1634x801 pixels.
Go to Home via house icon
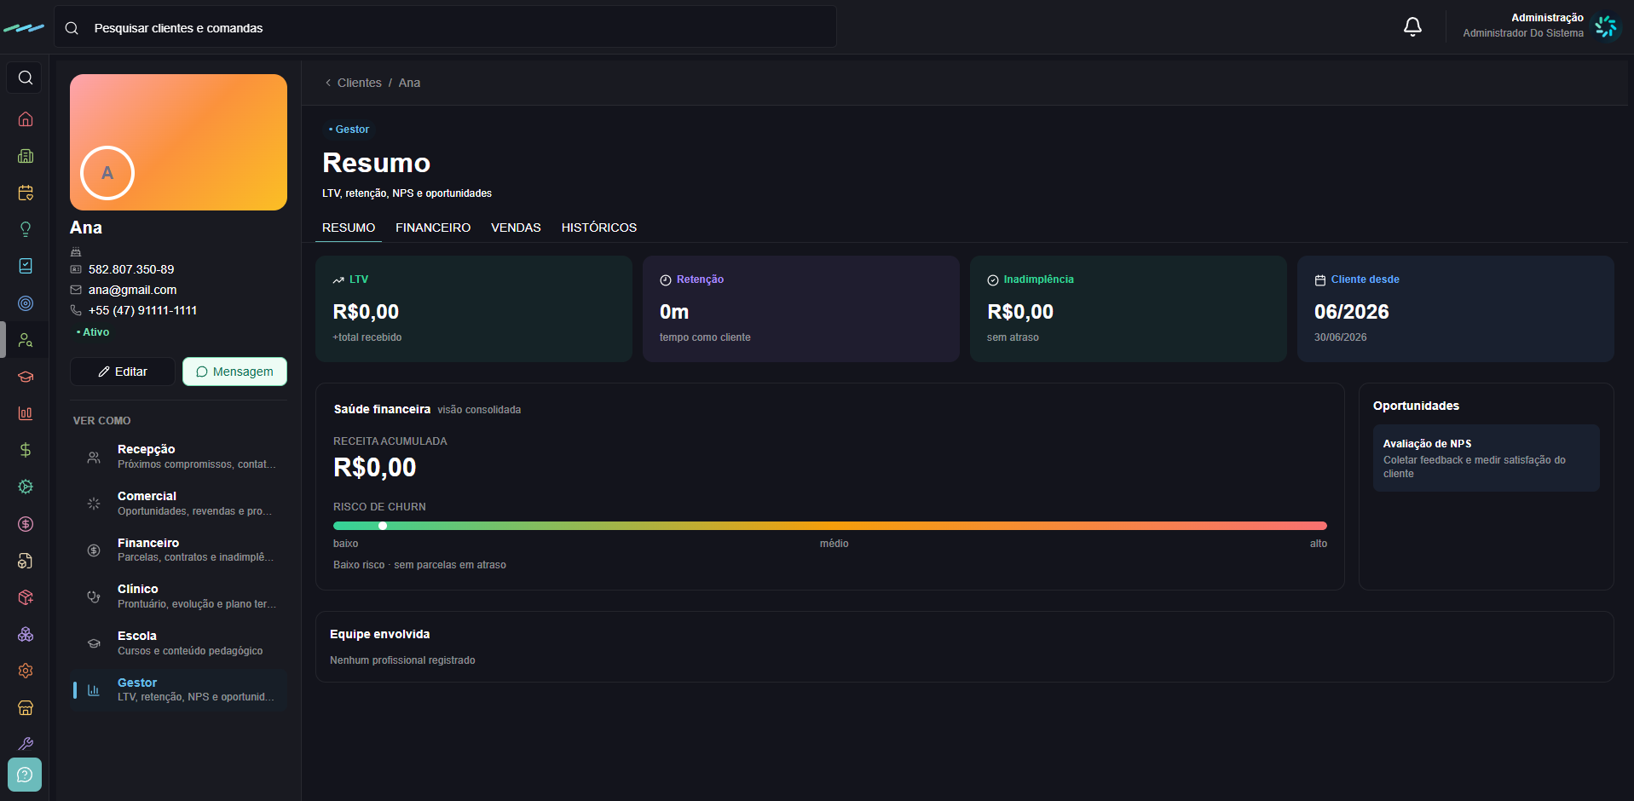(x=26, y=119)
